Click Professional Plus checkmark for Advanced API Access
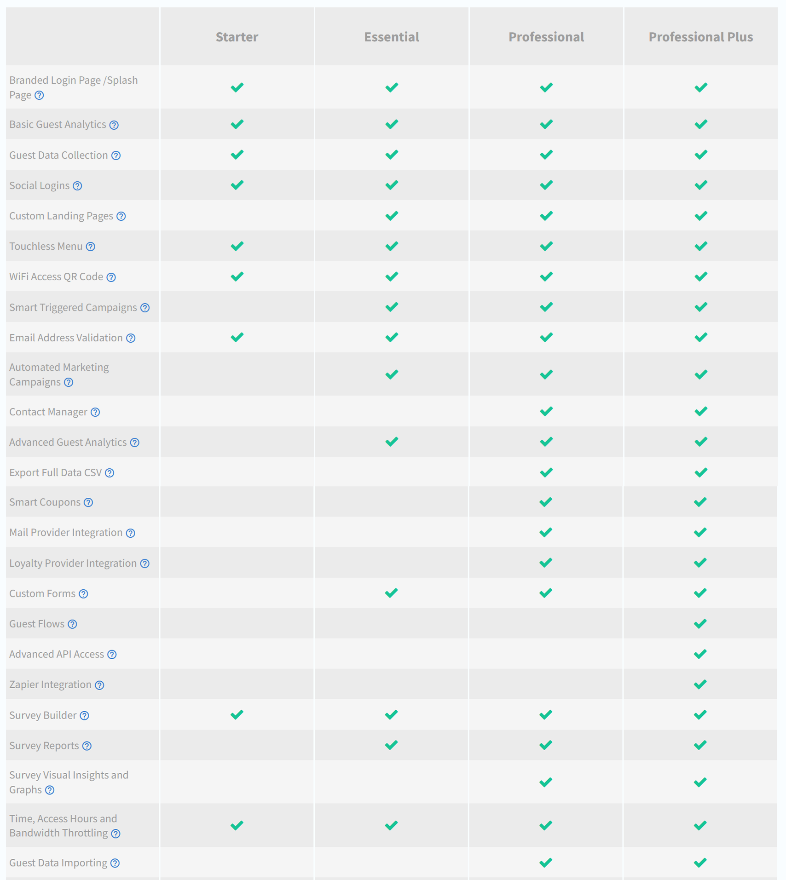 [x=700, y=654]
